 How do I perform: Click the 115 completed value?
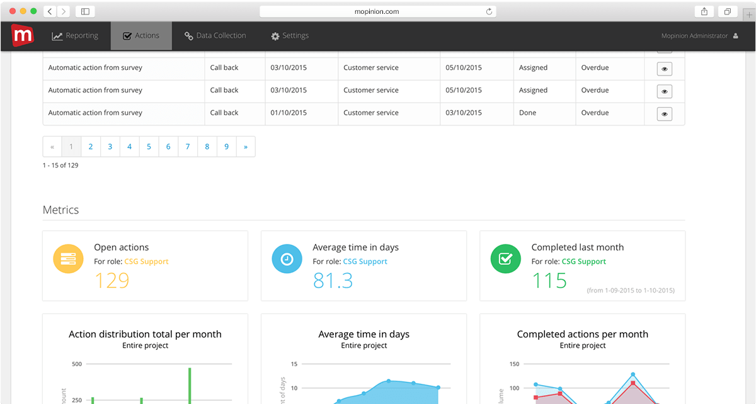pyautogui.click(x=549, y=280)
